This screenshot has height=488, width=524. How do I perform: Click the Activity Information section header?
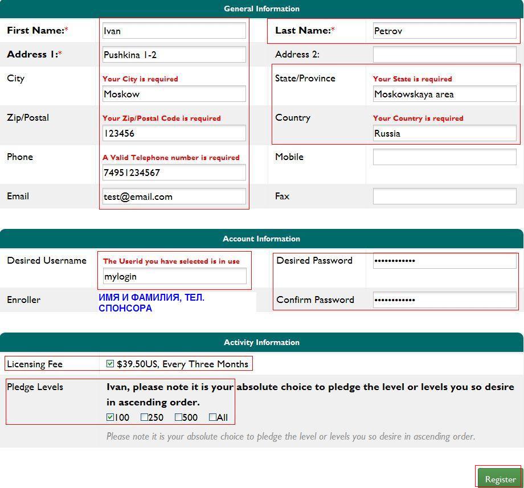pyautogui.click(x=261, y=342)
